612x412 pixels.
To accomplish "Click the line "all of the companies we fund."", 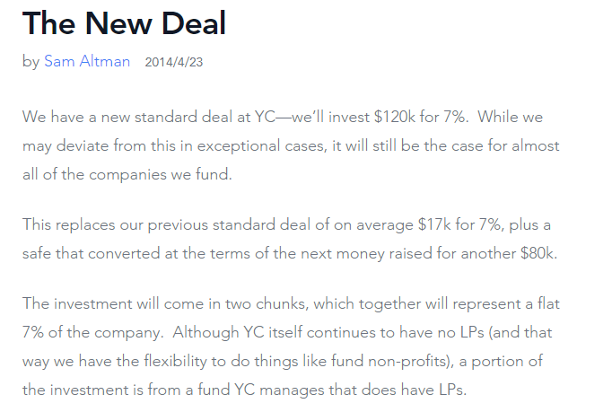I will pos(127,174).
